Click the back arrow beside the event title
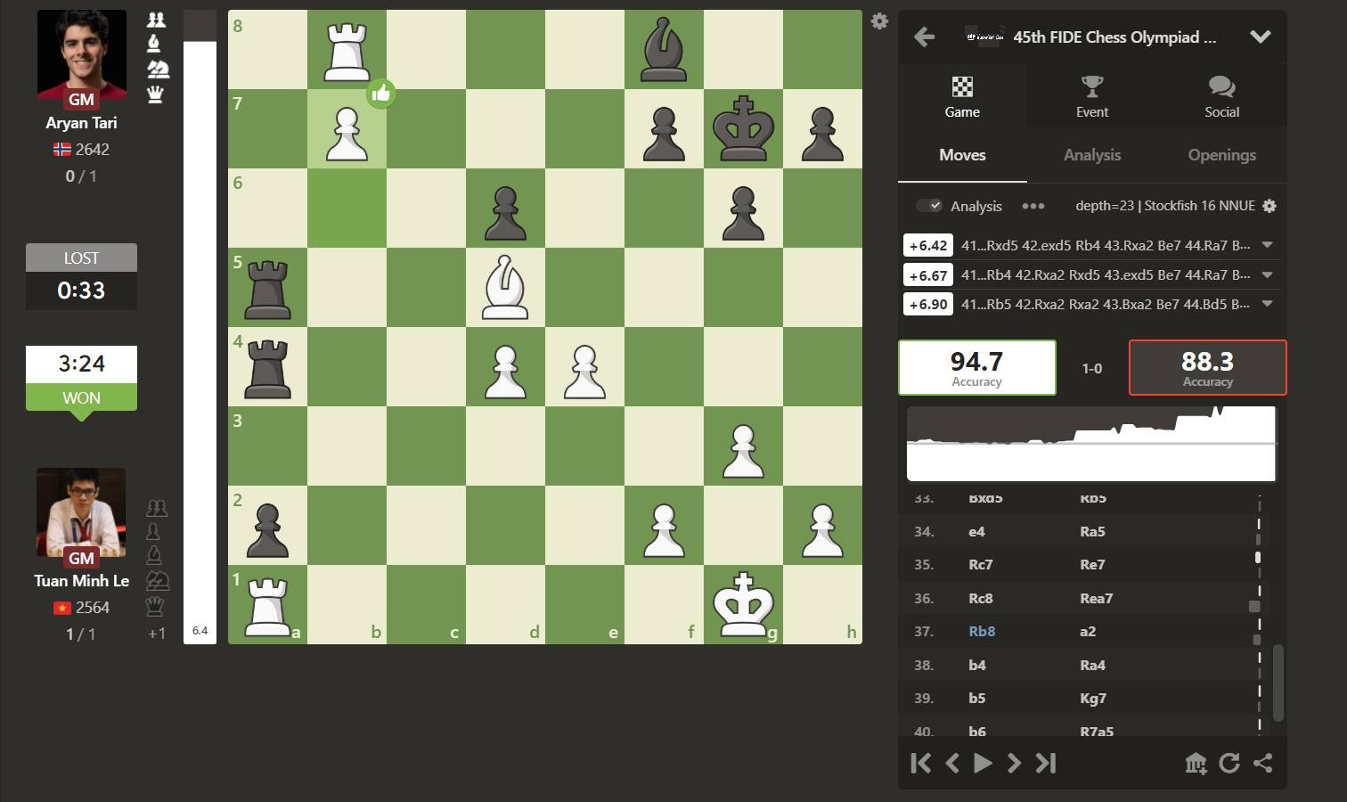Screen dimensions: 1347x802 pyautogui.click(x=925, y=37)
